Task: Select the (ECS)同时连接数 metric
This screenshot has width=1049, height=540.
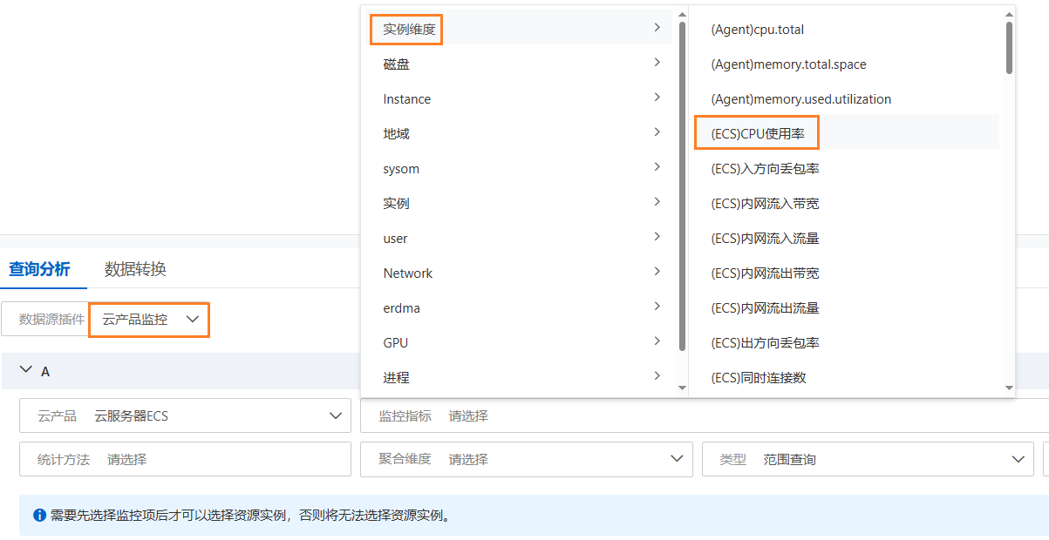Action: [846, 378]
